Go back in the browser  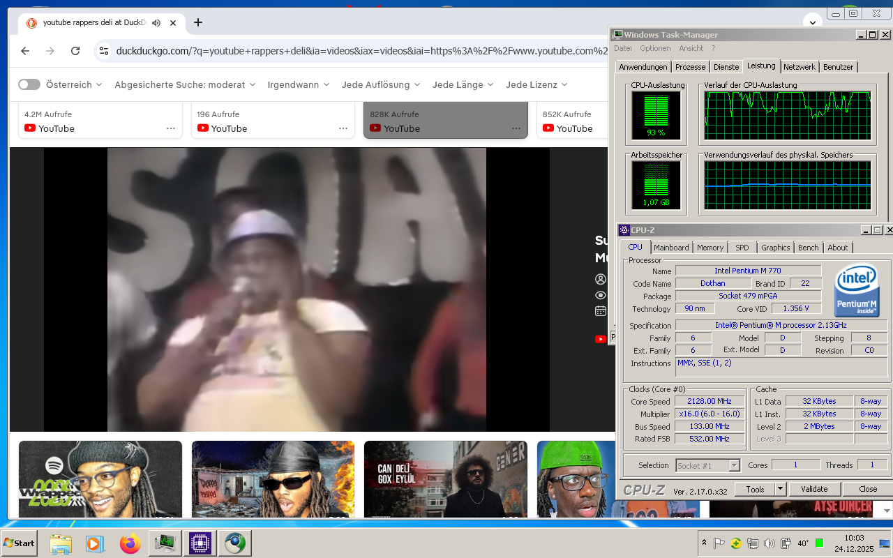[x=25, y=51]
